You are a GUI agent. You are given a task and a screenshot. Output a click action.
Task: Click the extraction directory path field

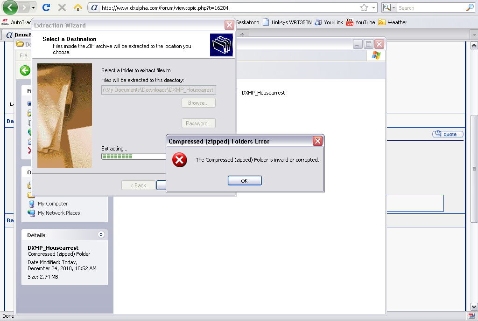pos(159,90)
